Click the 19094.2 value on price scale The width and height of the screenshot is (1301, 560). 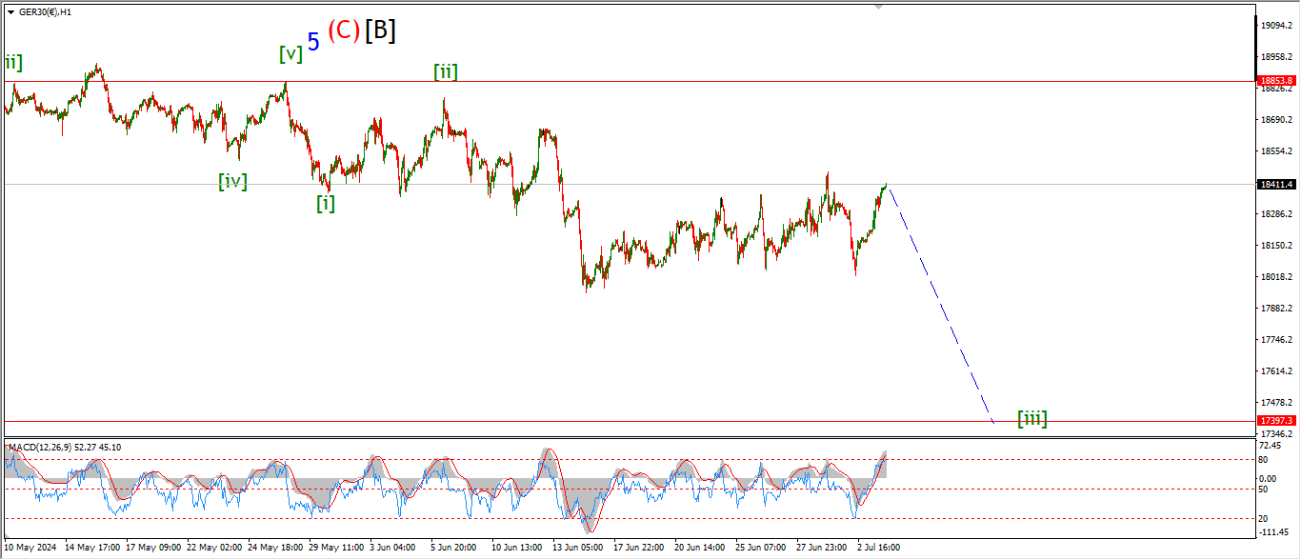1274,26
